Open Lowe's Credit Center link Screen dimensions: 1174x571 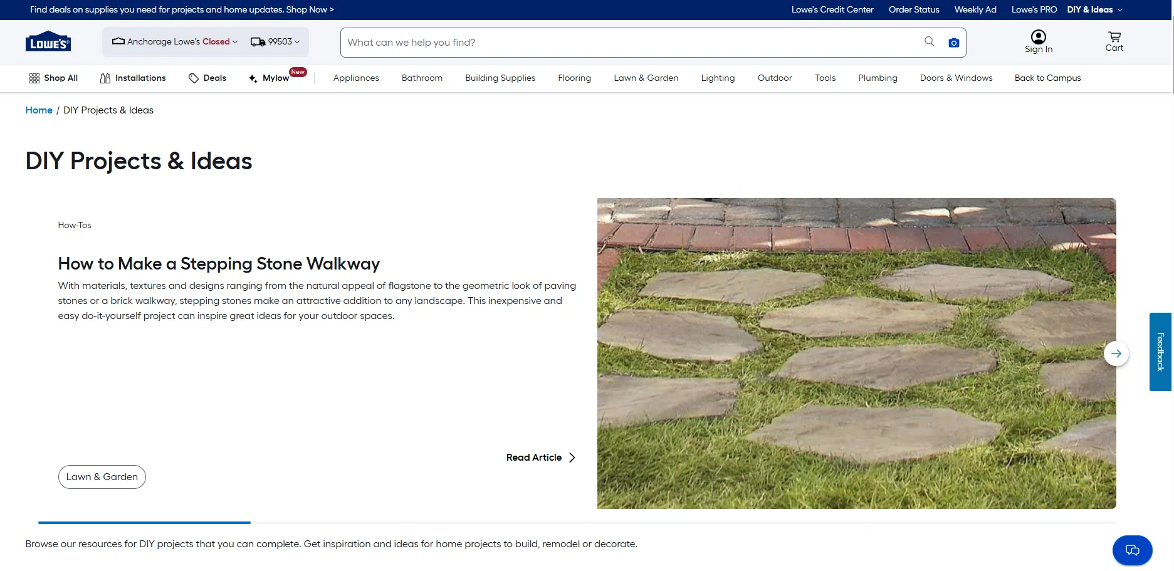(x=832, y=9)
